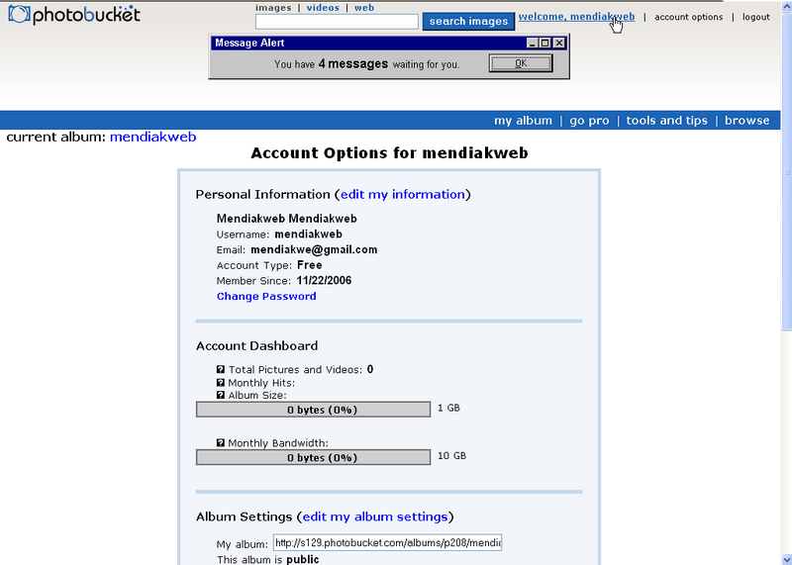Click the name Mendiakweb Mendiakweb
The image size is (792, 565).
click(x=286, y=219)
